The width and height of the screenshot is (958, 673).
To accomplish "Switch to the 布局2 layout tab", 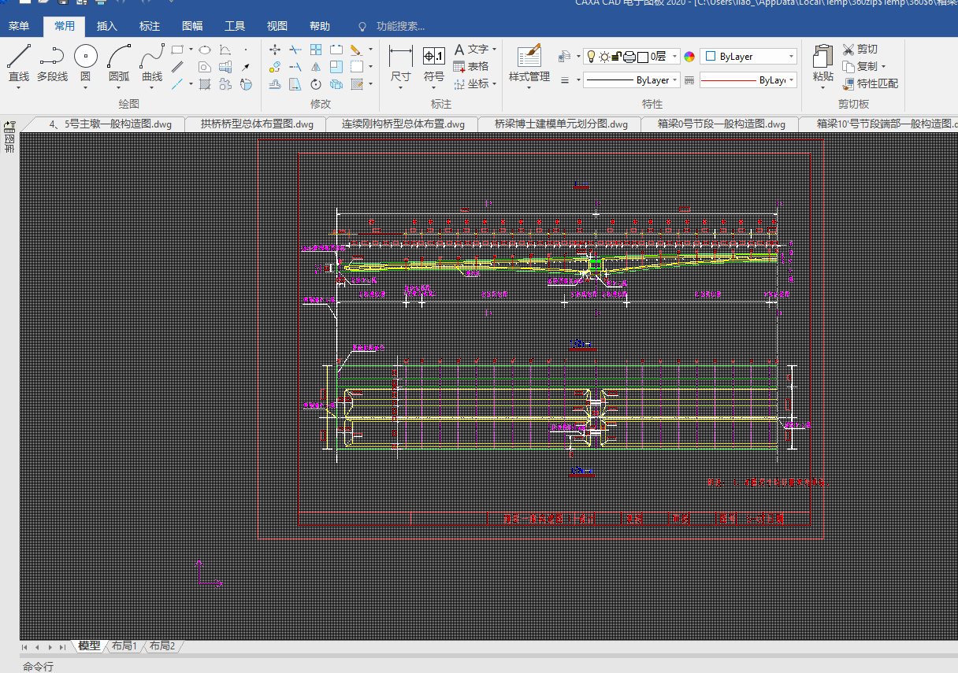I will (x=162, y=646).
